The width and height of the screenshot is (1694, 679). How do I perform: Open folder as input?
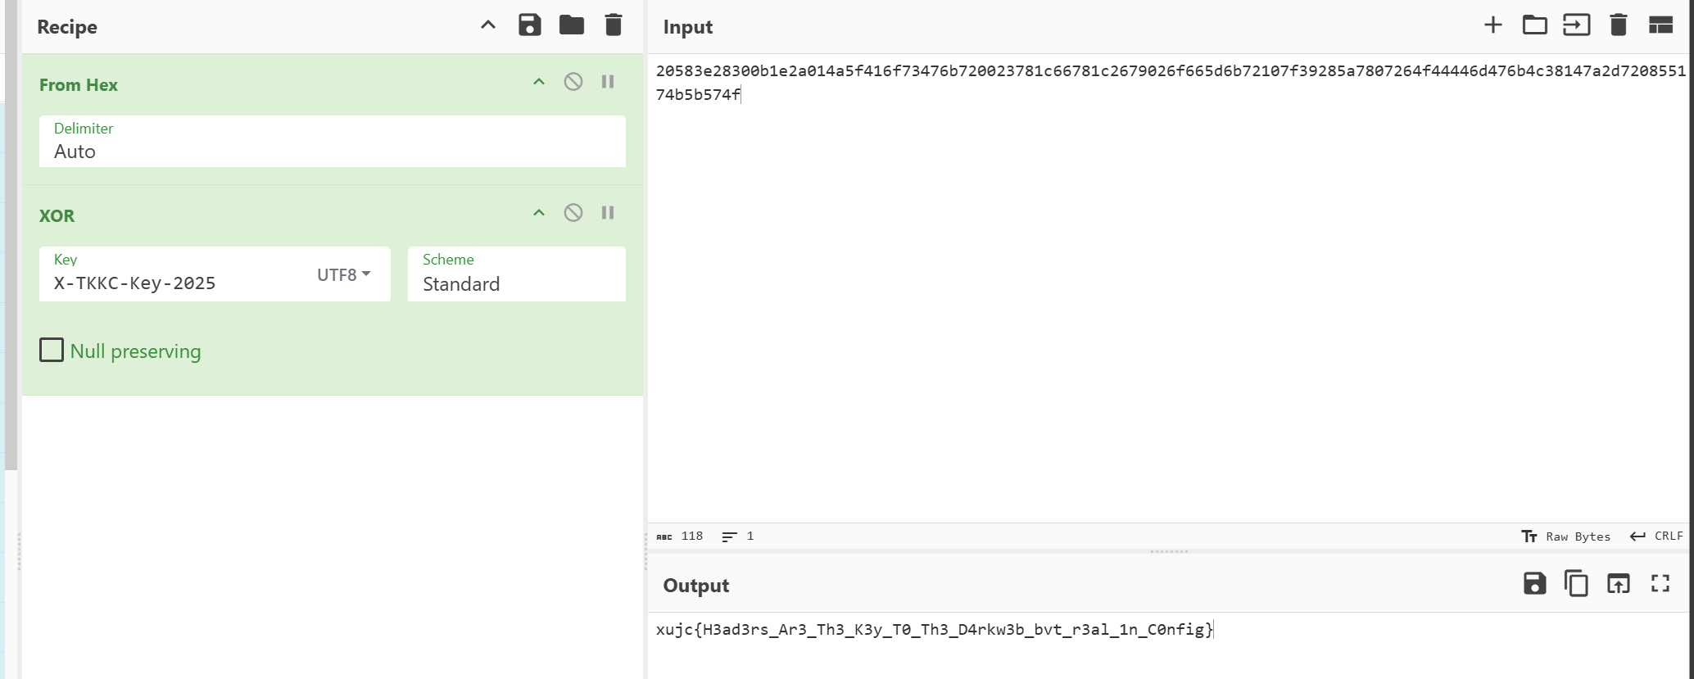1534,25
